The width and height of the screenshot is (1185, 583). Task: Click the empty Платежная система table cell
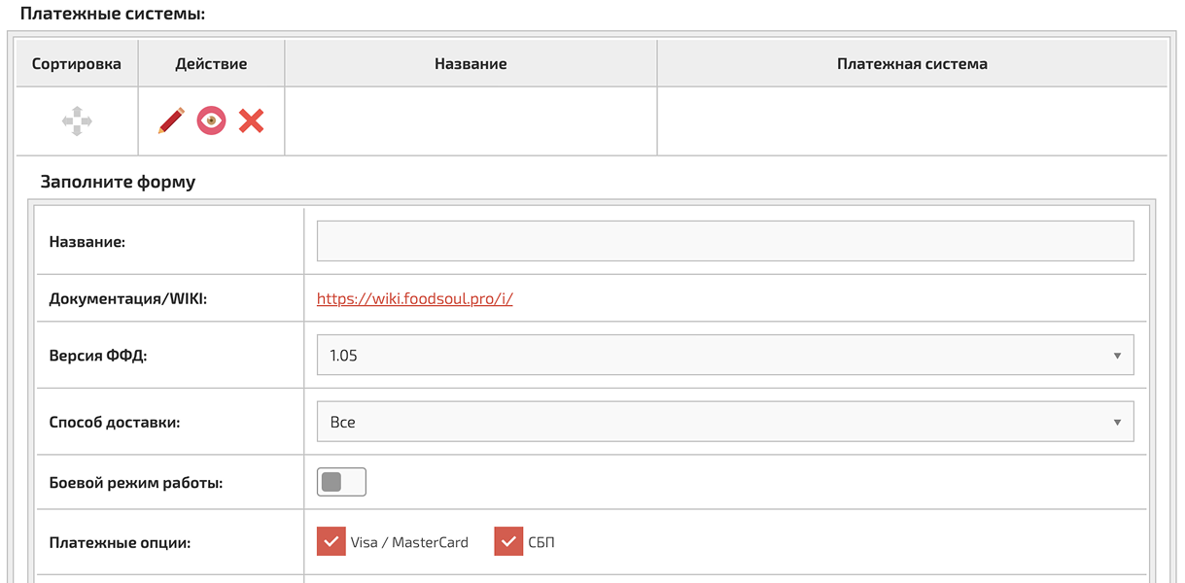coord(912,121)
